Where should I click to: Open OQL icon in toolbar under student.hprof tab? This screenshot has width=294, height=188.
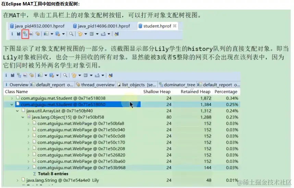point(31,34)
